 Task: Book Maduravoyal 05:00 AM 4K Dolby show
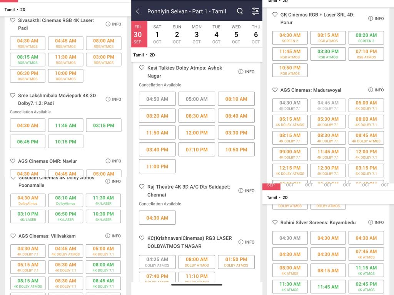366,105
